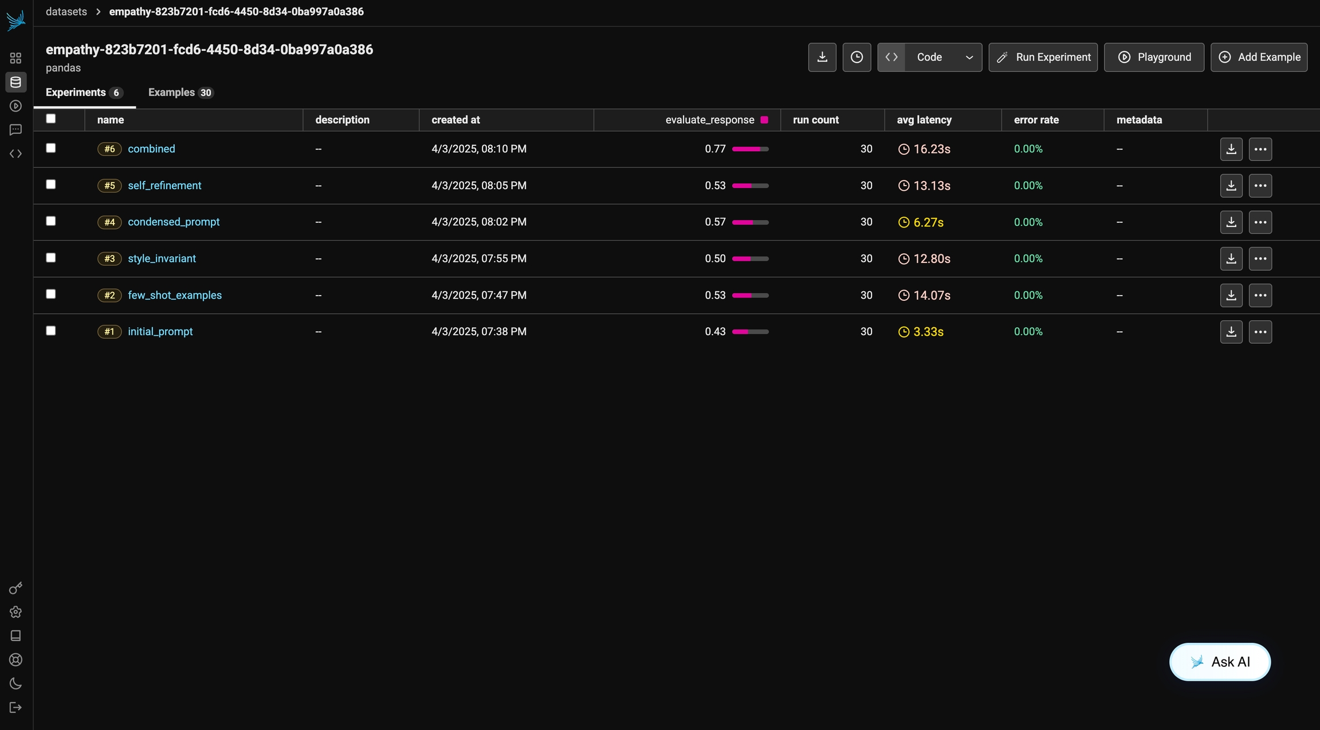Select the combined experiment checkbox
This screenshot has height=730, width=1320.
51,148
